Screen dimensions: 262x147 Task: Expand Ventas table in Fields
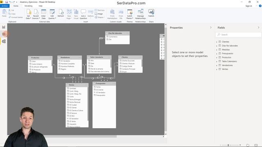click(x=217, y=69)
